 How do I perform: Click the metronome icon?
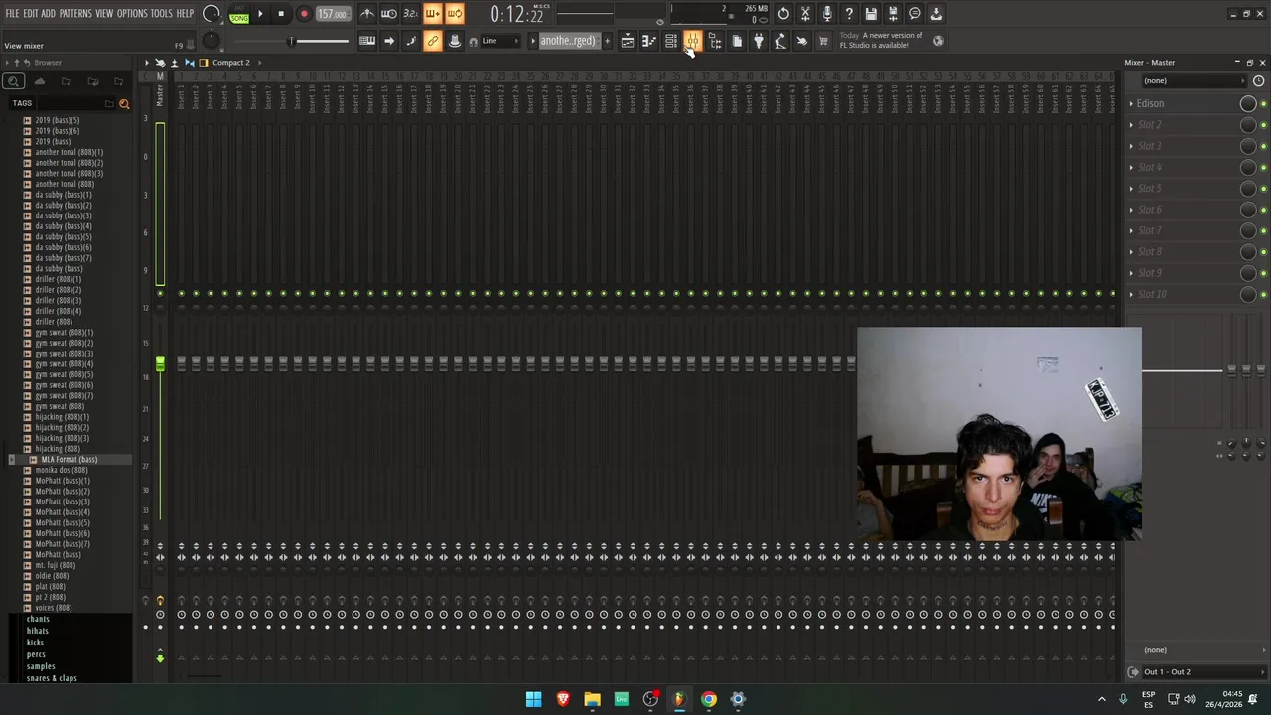[367, 14]
